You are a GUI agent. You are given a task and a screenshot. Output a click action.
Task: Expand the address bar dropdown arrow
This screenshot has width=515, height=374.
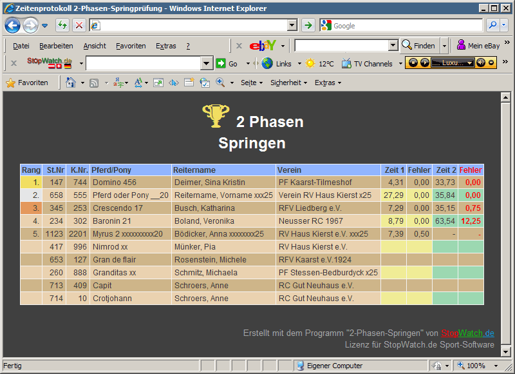click(292, 25)
